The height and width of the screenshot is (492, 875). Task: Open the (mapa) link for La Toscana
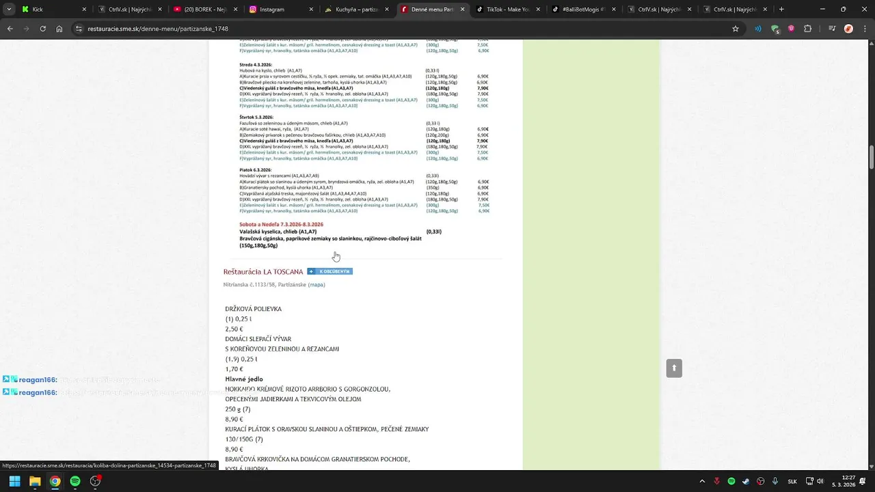click(x=317, y=284)
